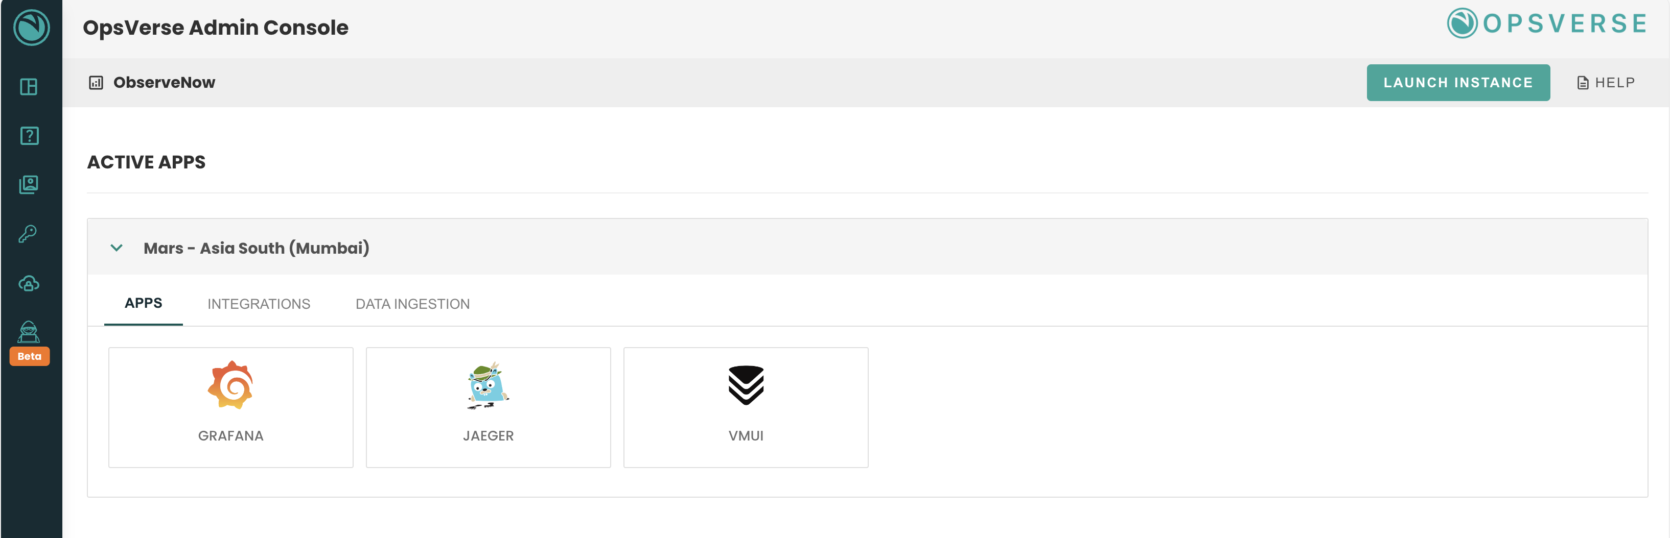Image resolution: width=1670 pixels, height=538 pixels.
Task: Select the Apps tab
Action: [x=143, y=303]
